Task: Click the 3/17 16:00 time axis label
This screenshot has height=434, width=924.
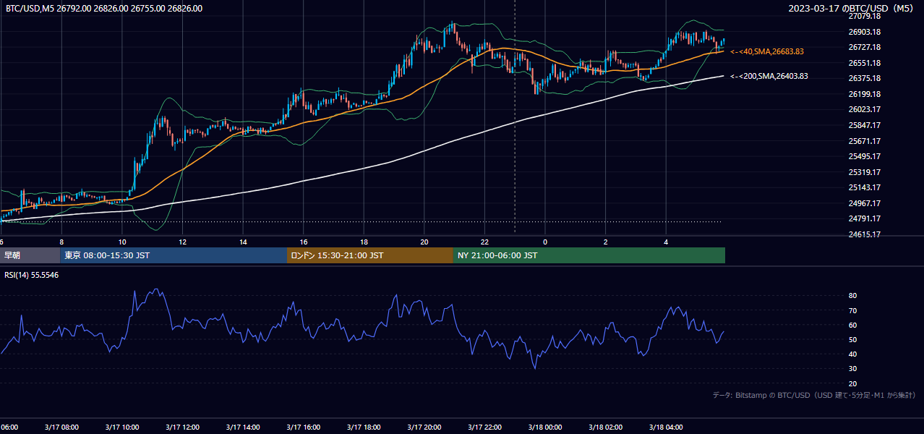Action: [303, 427]
